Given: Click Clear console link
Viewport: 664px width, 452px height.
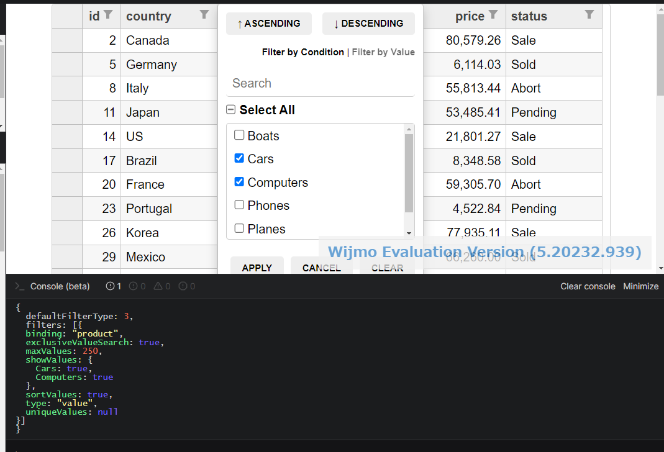Looking at the screenshot, I should [588, 286].
